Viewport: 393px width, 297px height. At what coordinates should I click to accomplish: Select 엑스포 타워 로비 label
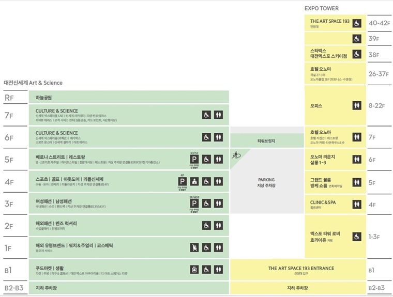point(325,233)
